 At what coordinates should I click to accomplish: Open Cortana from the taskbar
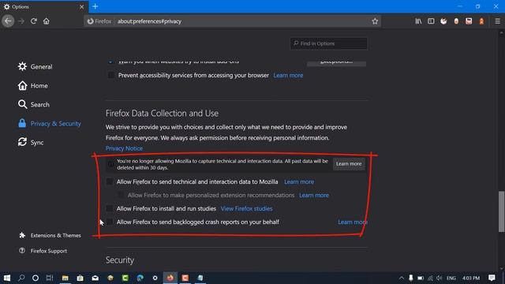[36, 278]
